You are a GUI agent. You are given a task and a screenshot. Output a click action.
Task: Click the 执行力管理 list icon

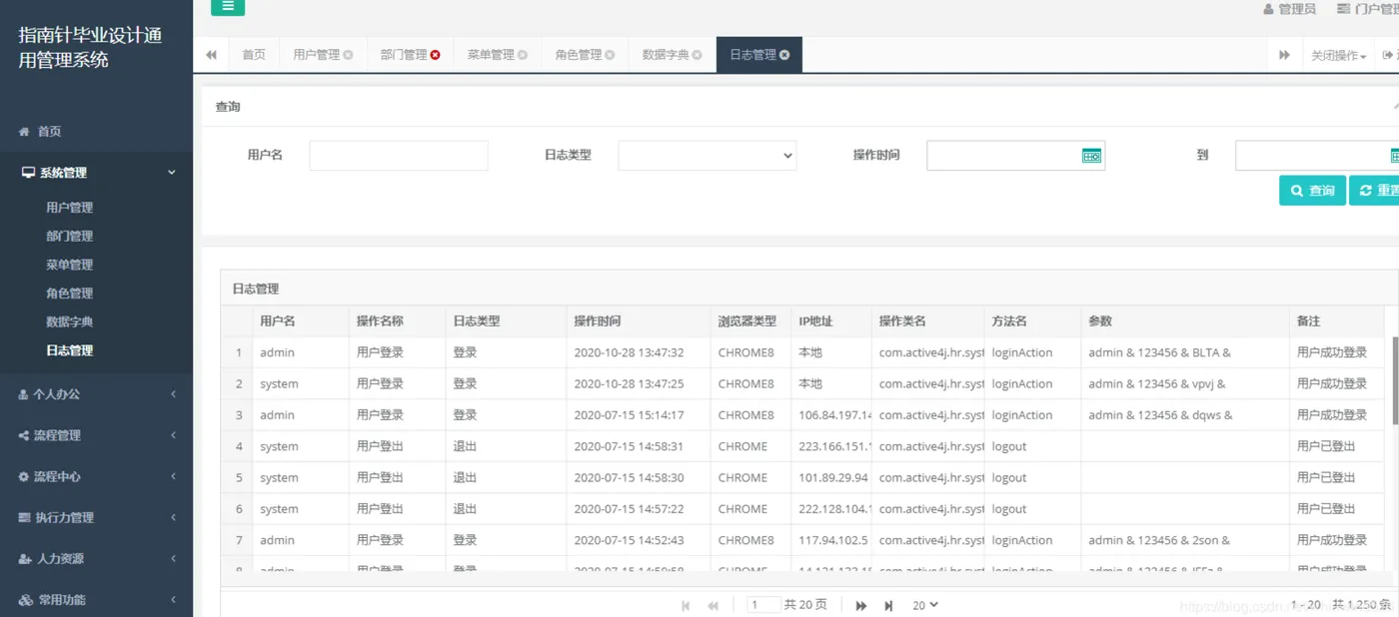tap(25, 518)
